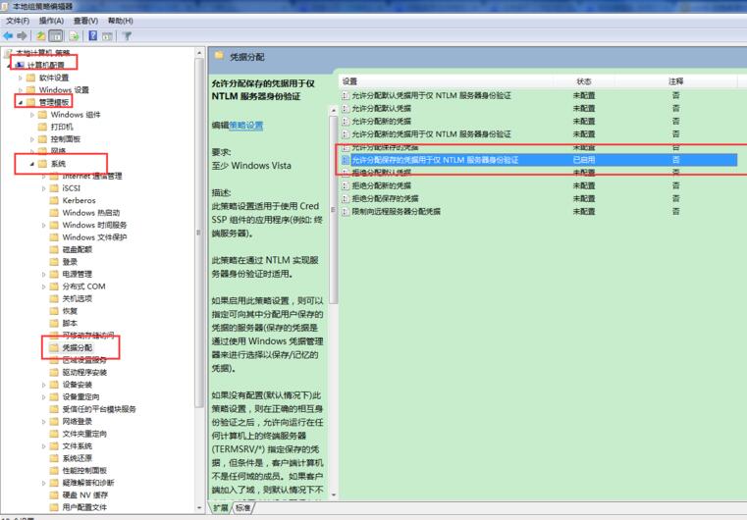Click the Up one level folder icon

coord(41,35)
